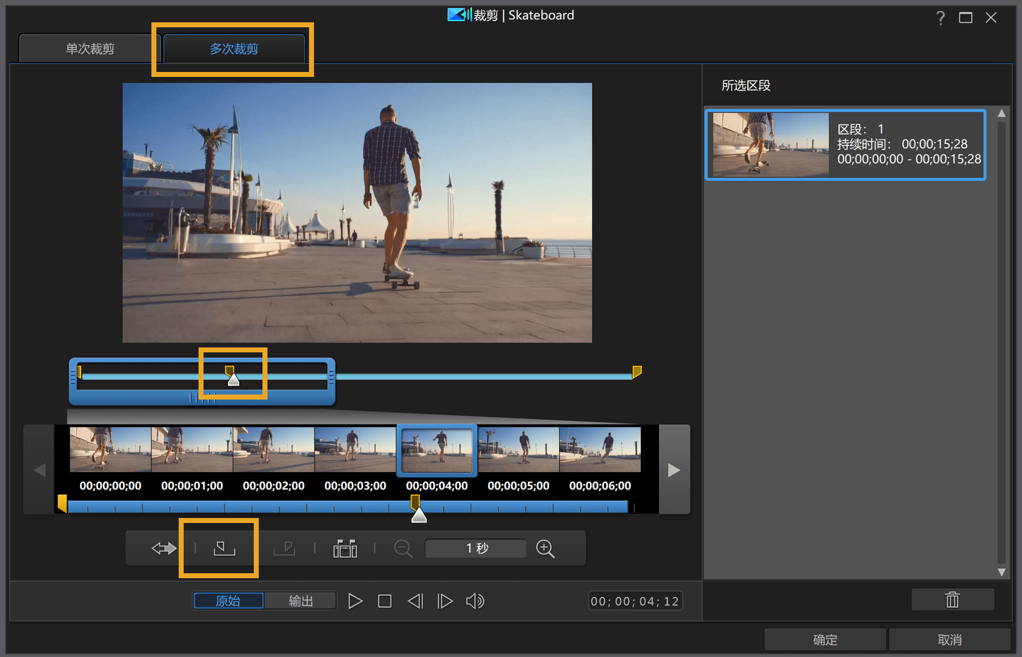The height and width of the screenshot is (657, 1022).
Task: Open help with the question mark icon
Action: (941, 18)
